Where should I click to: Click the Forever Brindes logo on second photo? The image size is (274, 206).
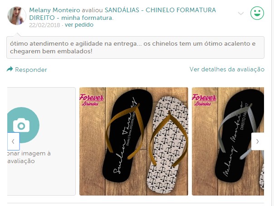tap(204, 100)
